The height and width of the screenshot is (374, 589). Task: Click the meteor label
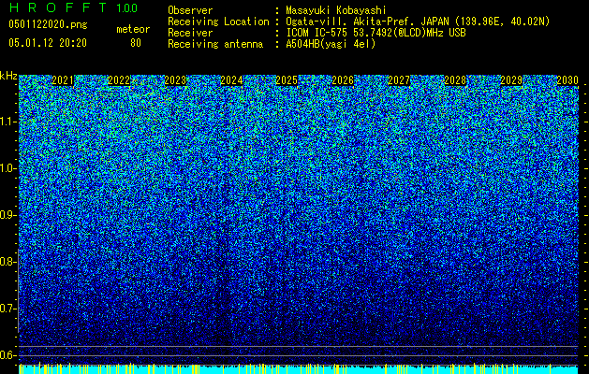(x=133, y=29)
